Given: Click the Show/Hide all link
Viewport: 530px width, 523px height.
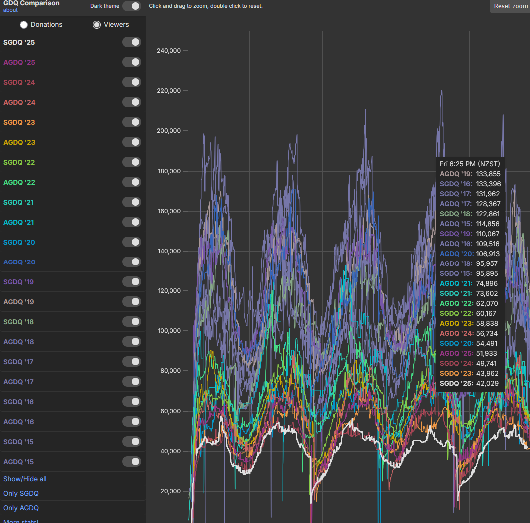Looking at the screenshot, I should pos(25,479).
